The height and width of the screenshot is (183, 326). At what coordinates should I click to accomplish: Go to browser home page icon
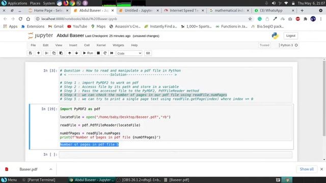[28, 19]
